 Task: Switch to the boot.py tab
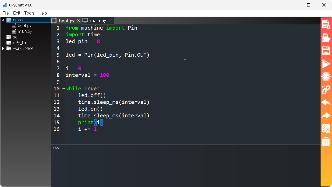point(66,21)
